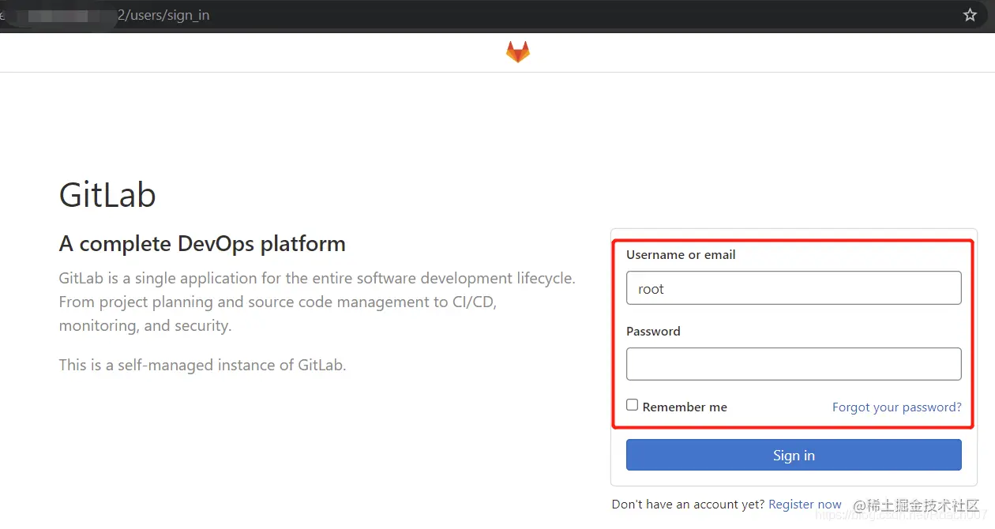Image resolution: width=995 pixels, height=529 pixels.
Task: Click the 'Remember me' label text
Action: 685,407
